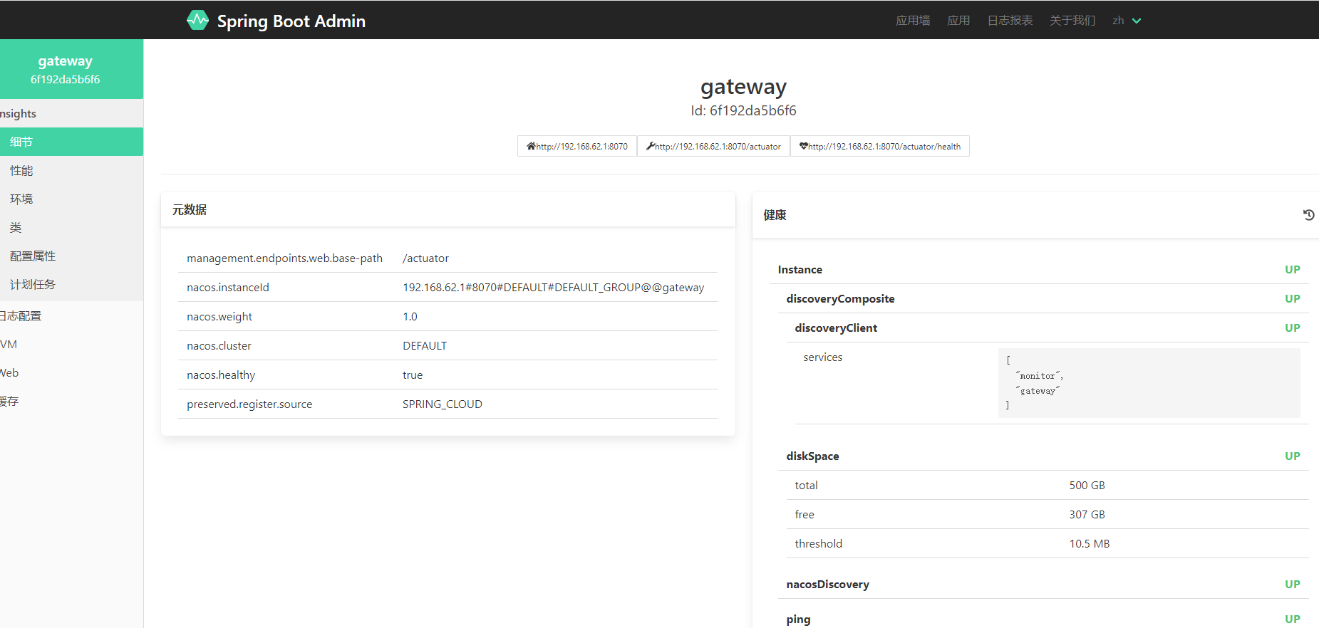This screenshot has width=1319, height=628.
Task: Click the Id: 6f192da5b6f6 subtitle
Action: 743,110
